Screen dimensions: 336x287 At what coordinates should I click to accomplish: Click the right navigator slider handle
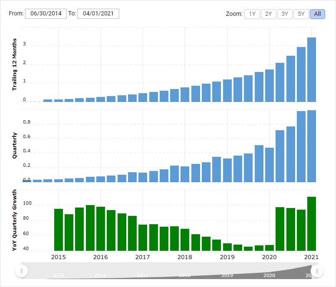pyautogui.click(x=317, y=271)
